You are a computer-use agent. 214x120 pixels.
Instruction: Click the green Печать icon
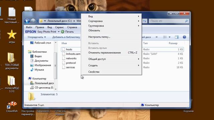pyautogui.click(x=63, y=32)
